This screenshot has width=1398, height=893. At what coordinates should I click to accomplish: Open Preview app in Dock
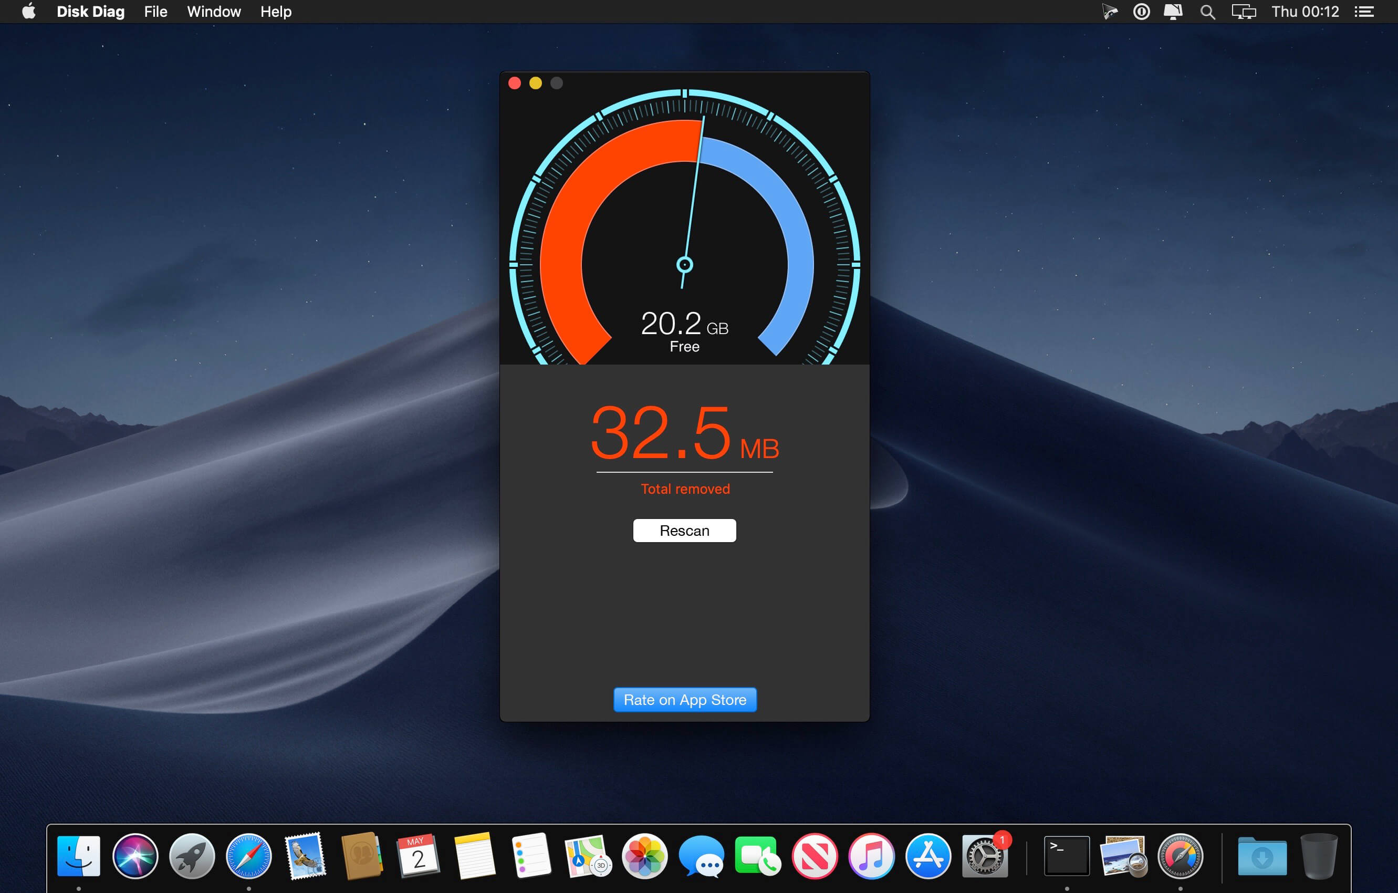pos(1123,856)
